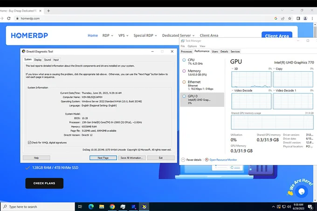Switch to the Display tab in DirectX tool
Screen dimensions: 317x211
pos(38,60)
